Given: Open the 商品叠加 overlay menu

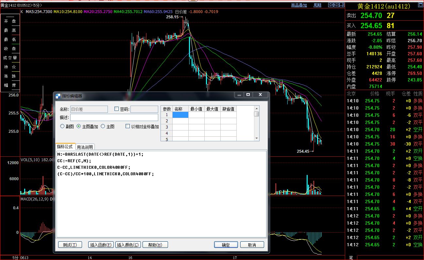Looking at the screenshot, I should (x=299, y=5).
